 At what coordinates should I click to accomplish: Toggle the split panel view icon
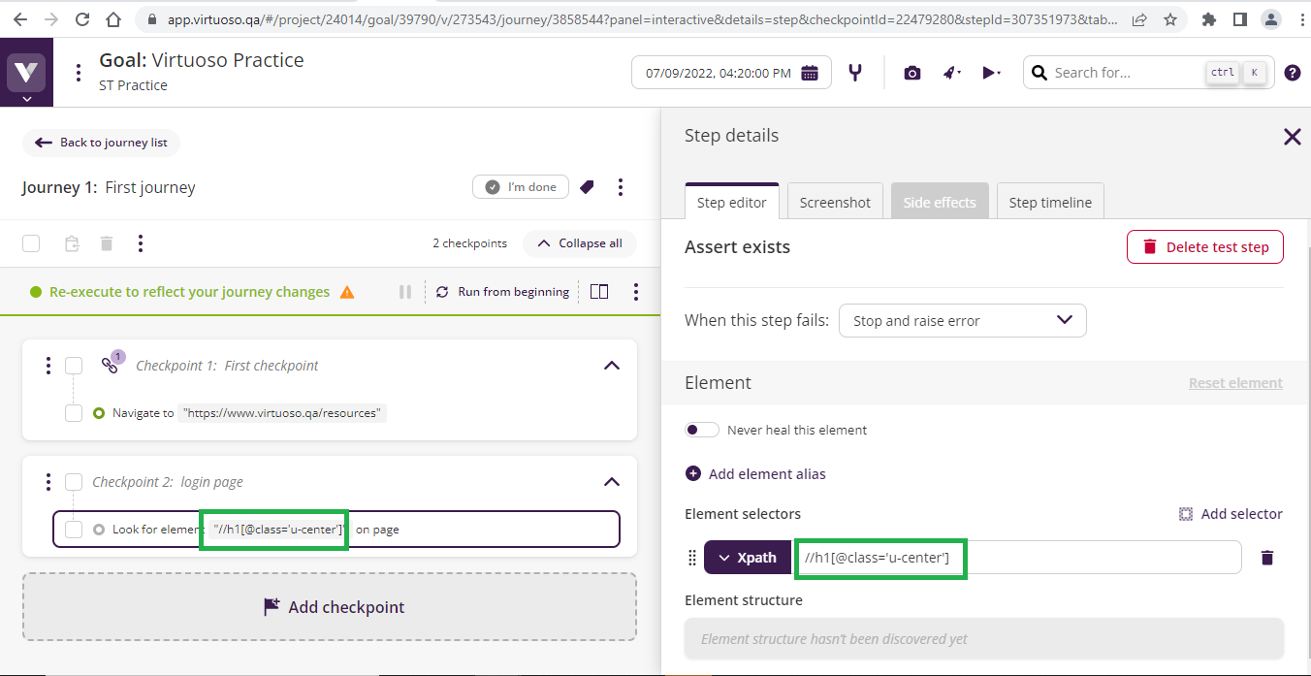tap(599, 292)
